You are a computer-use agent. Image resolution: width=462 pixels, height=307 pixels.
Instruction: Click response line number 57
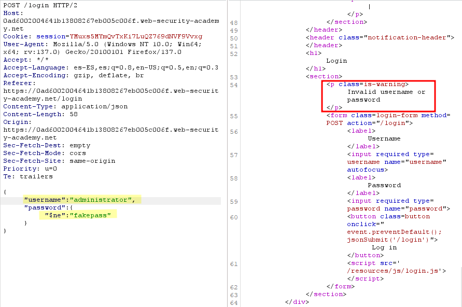click(234, 155)
